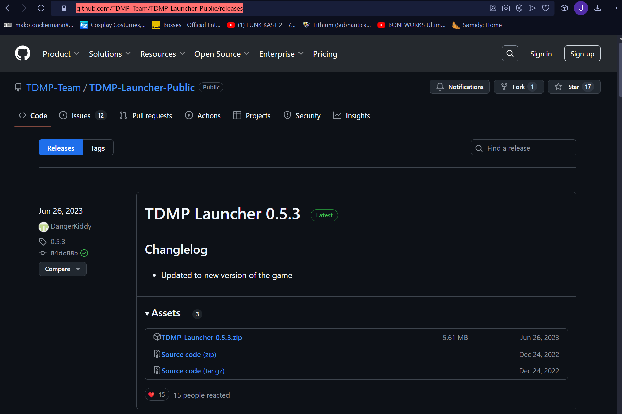Click the padlock site info icon
Image resolution: width=622 pixels, height=414 pixels.
(x=64, y=8)
